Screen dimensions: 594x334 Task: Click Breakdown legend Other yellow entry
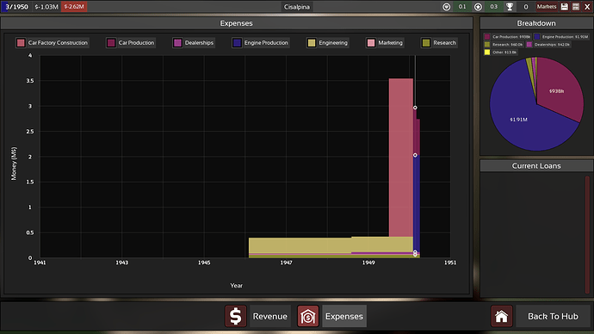point(500,52)
